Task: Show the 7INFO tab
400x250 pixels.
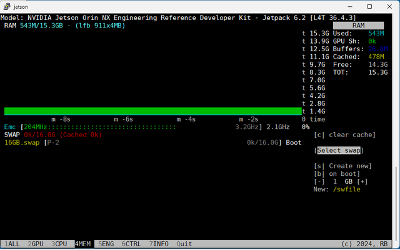Action: coord(159,244)
